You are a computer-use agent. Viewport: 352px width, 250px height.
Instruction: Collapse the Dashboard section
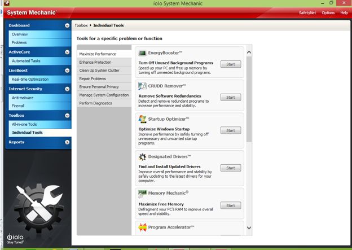[67, 25]
